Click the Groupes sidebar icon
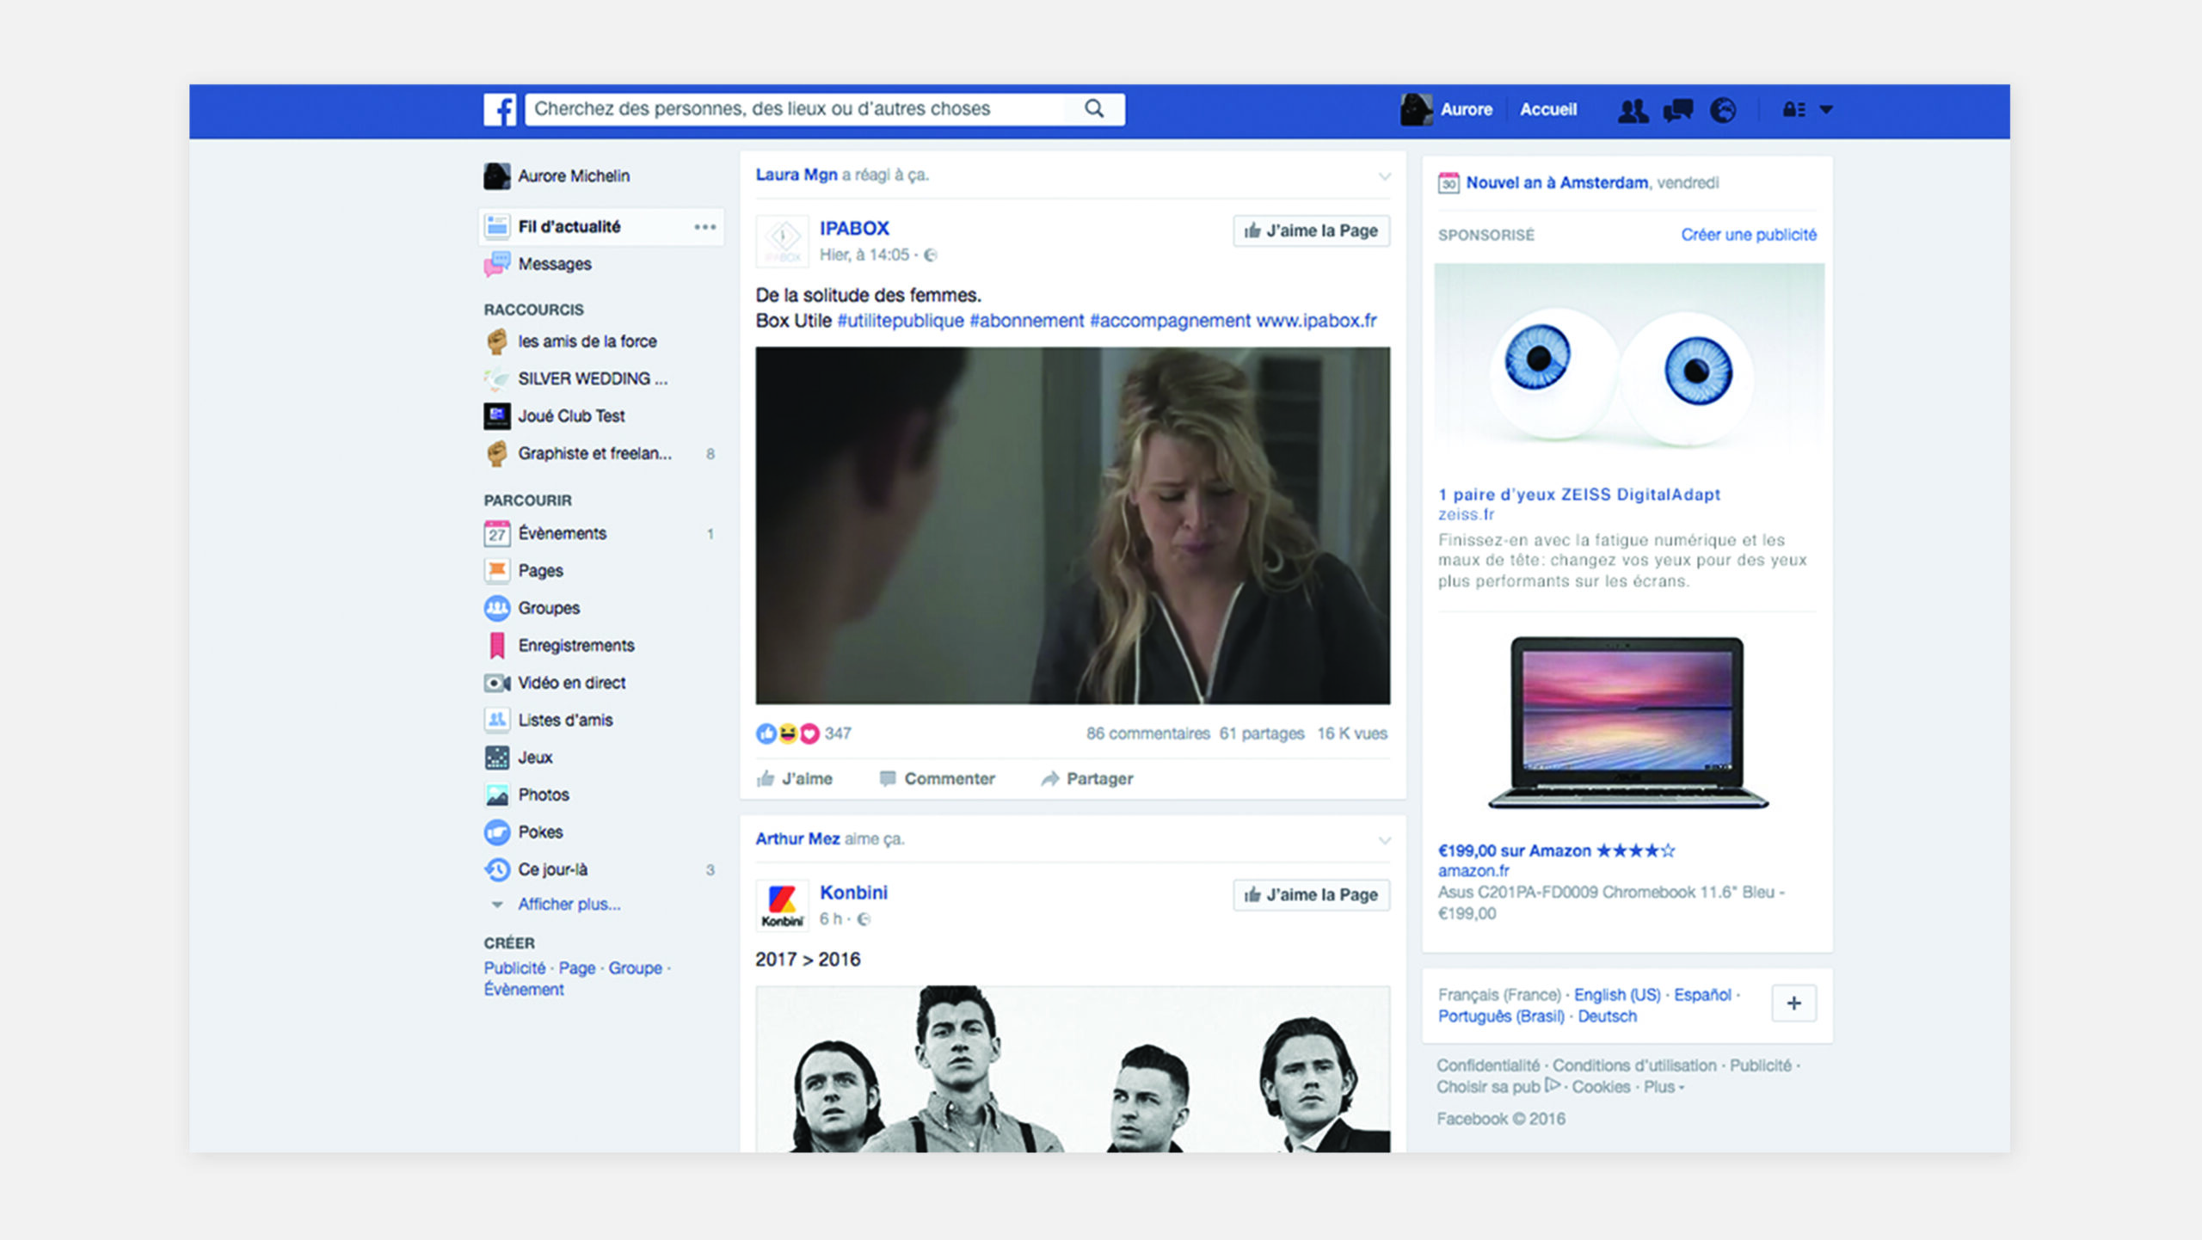Image resolution: width=2202 pixels, height=1240 pixels. point(497,608)
